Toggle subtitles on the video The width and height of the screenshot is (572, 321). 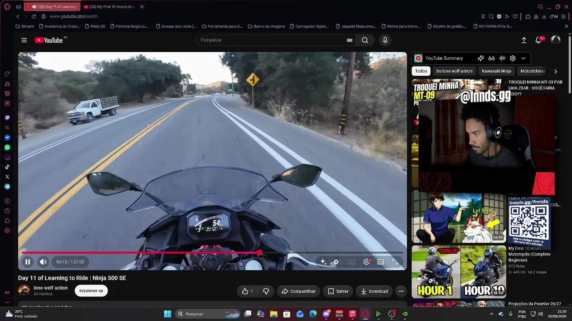click(352, 262)
